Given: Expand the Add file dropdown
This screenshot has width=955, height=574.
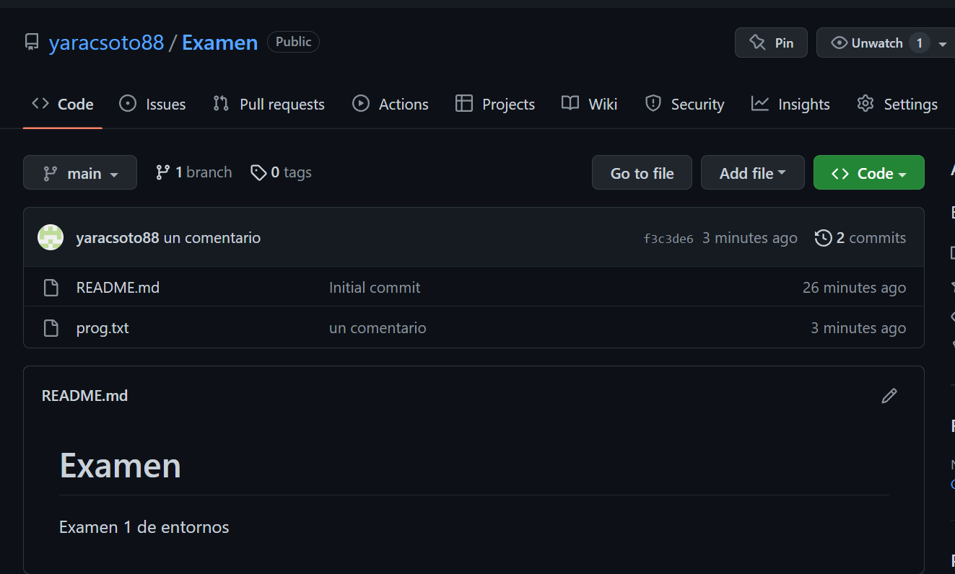Looking at the screenshot, I should click(x=752, y=172).
